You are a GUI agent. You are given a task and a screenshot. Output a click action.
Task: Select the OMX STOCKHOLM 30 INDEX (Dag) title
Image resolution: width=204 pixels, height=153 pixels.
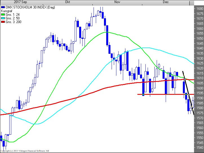pyautogui.click(x=23, y=6)
